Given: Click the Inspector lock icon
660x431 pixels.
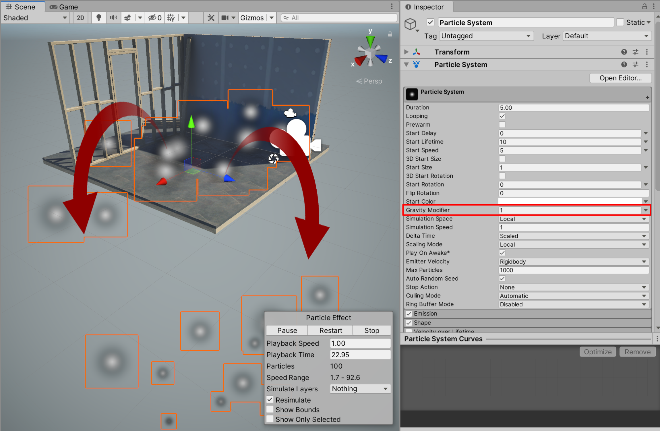Looking at the screenshot, I should tap(644, 6).
